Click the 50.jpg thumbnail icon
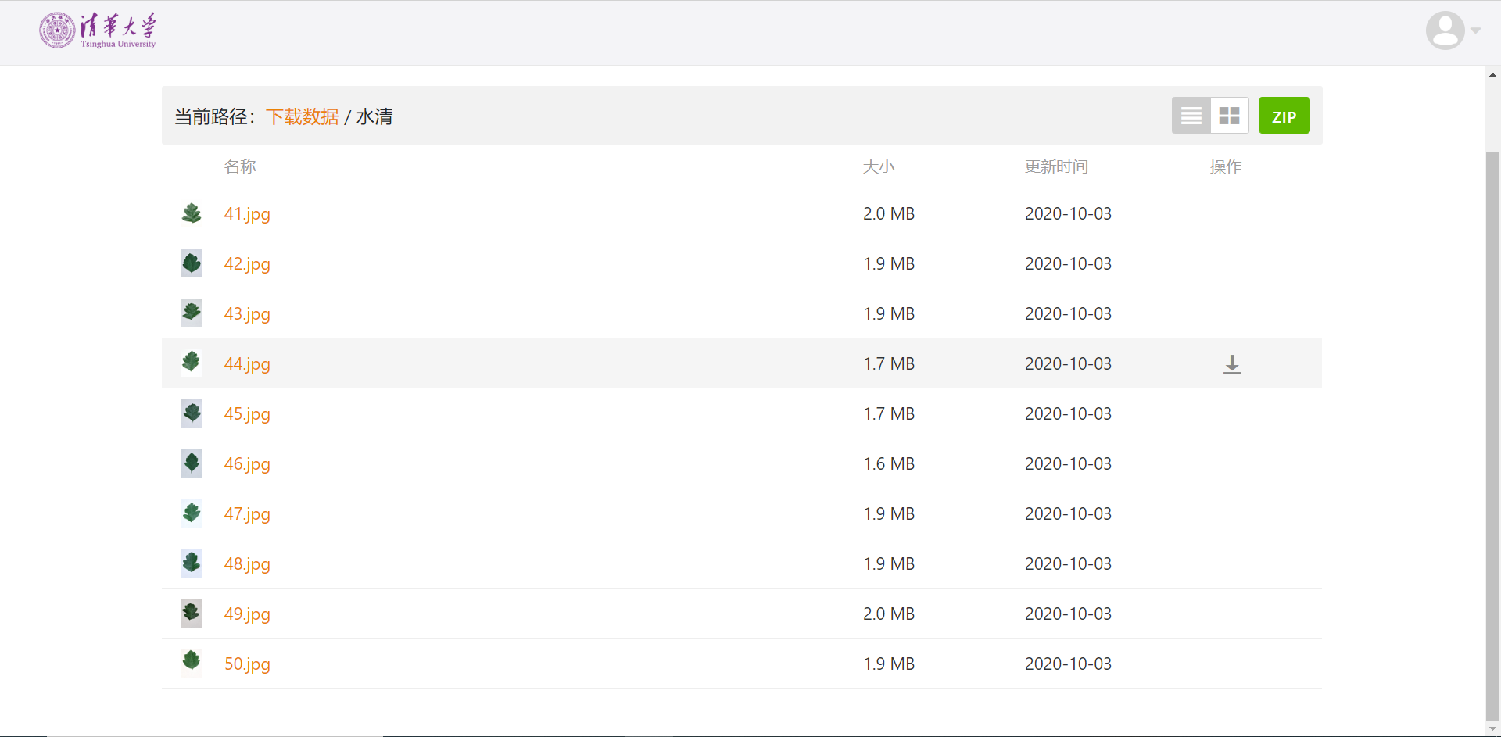 point(192,664)
